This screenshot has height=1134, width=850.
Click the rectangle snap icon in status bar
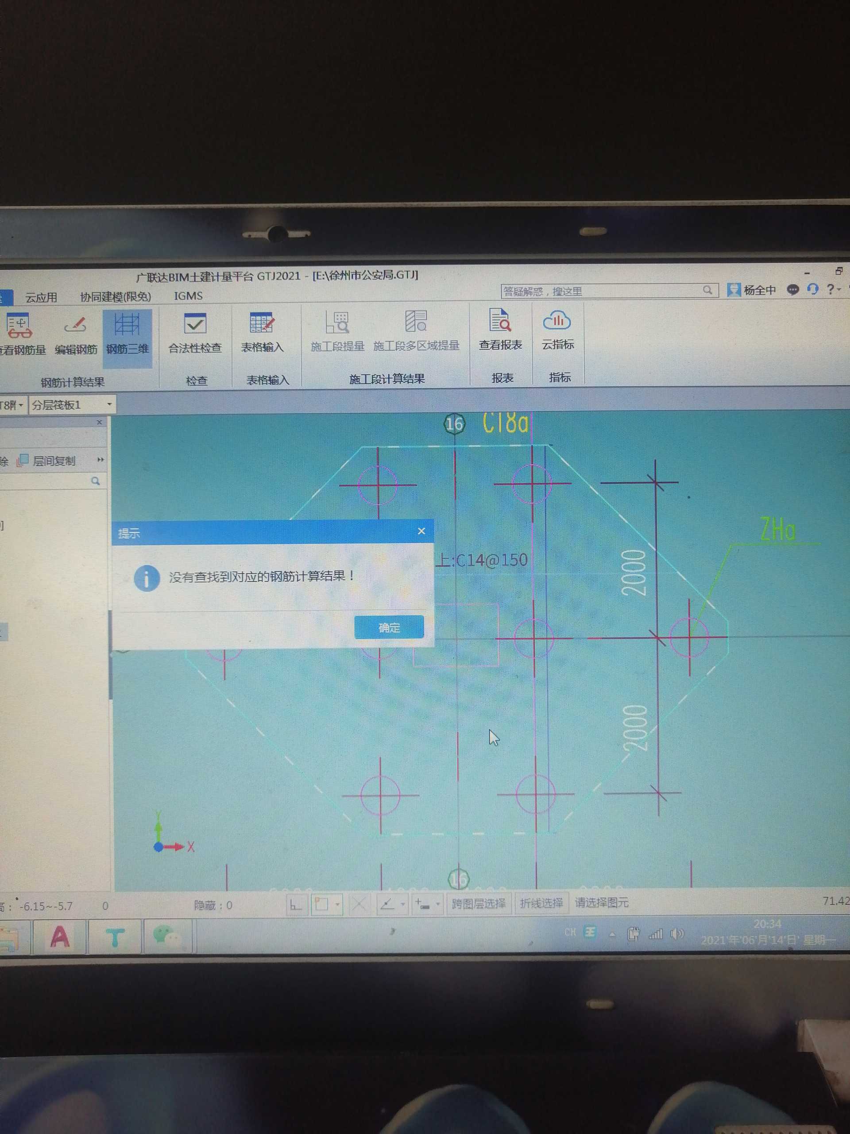(322, 904)
